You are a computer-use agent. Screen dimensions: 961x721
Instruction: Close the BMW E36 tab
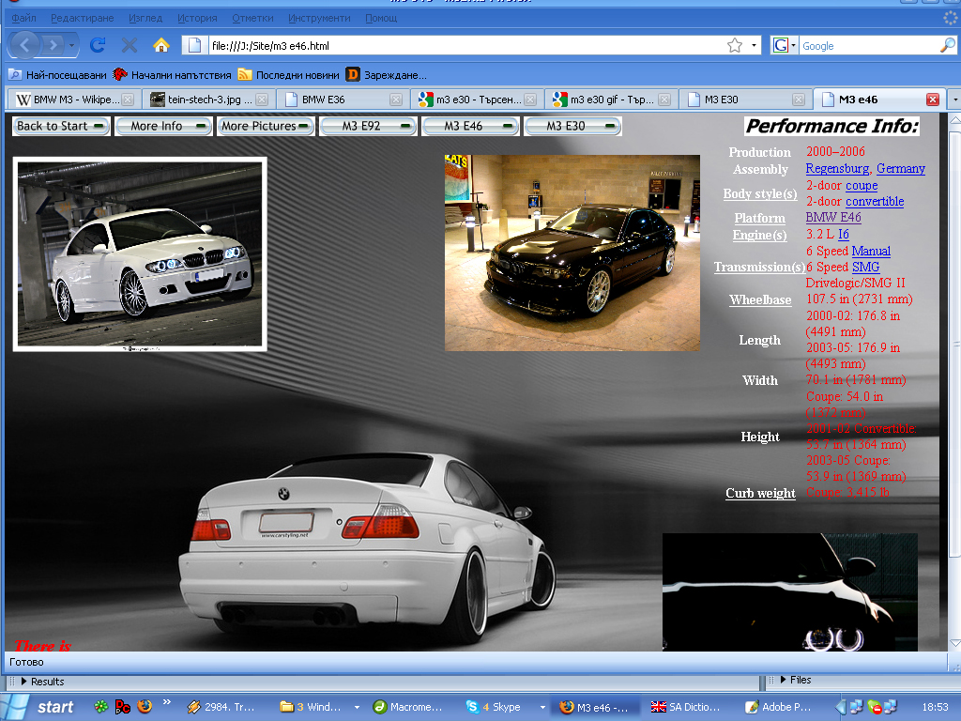click(396, 100)
